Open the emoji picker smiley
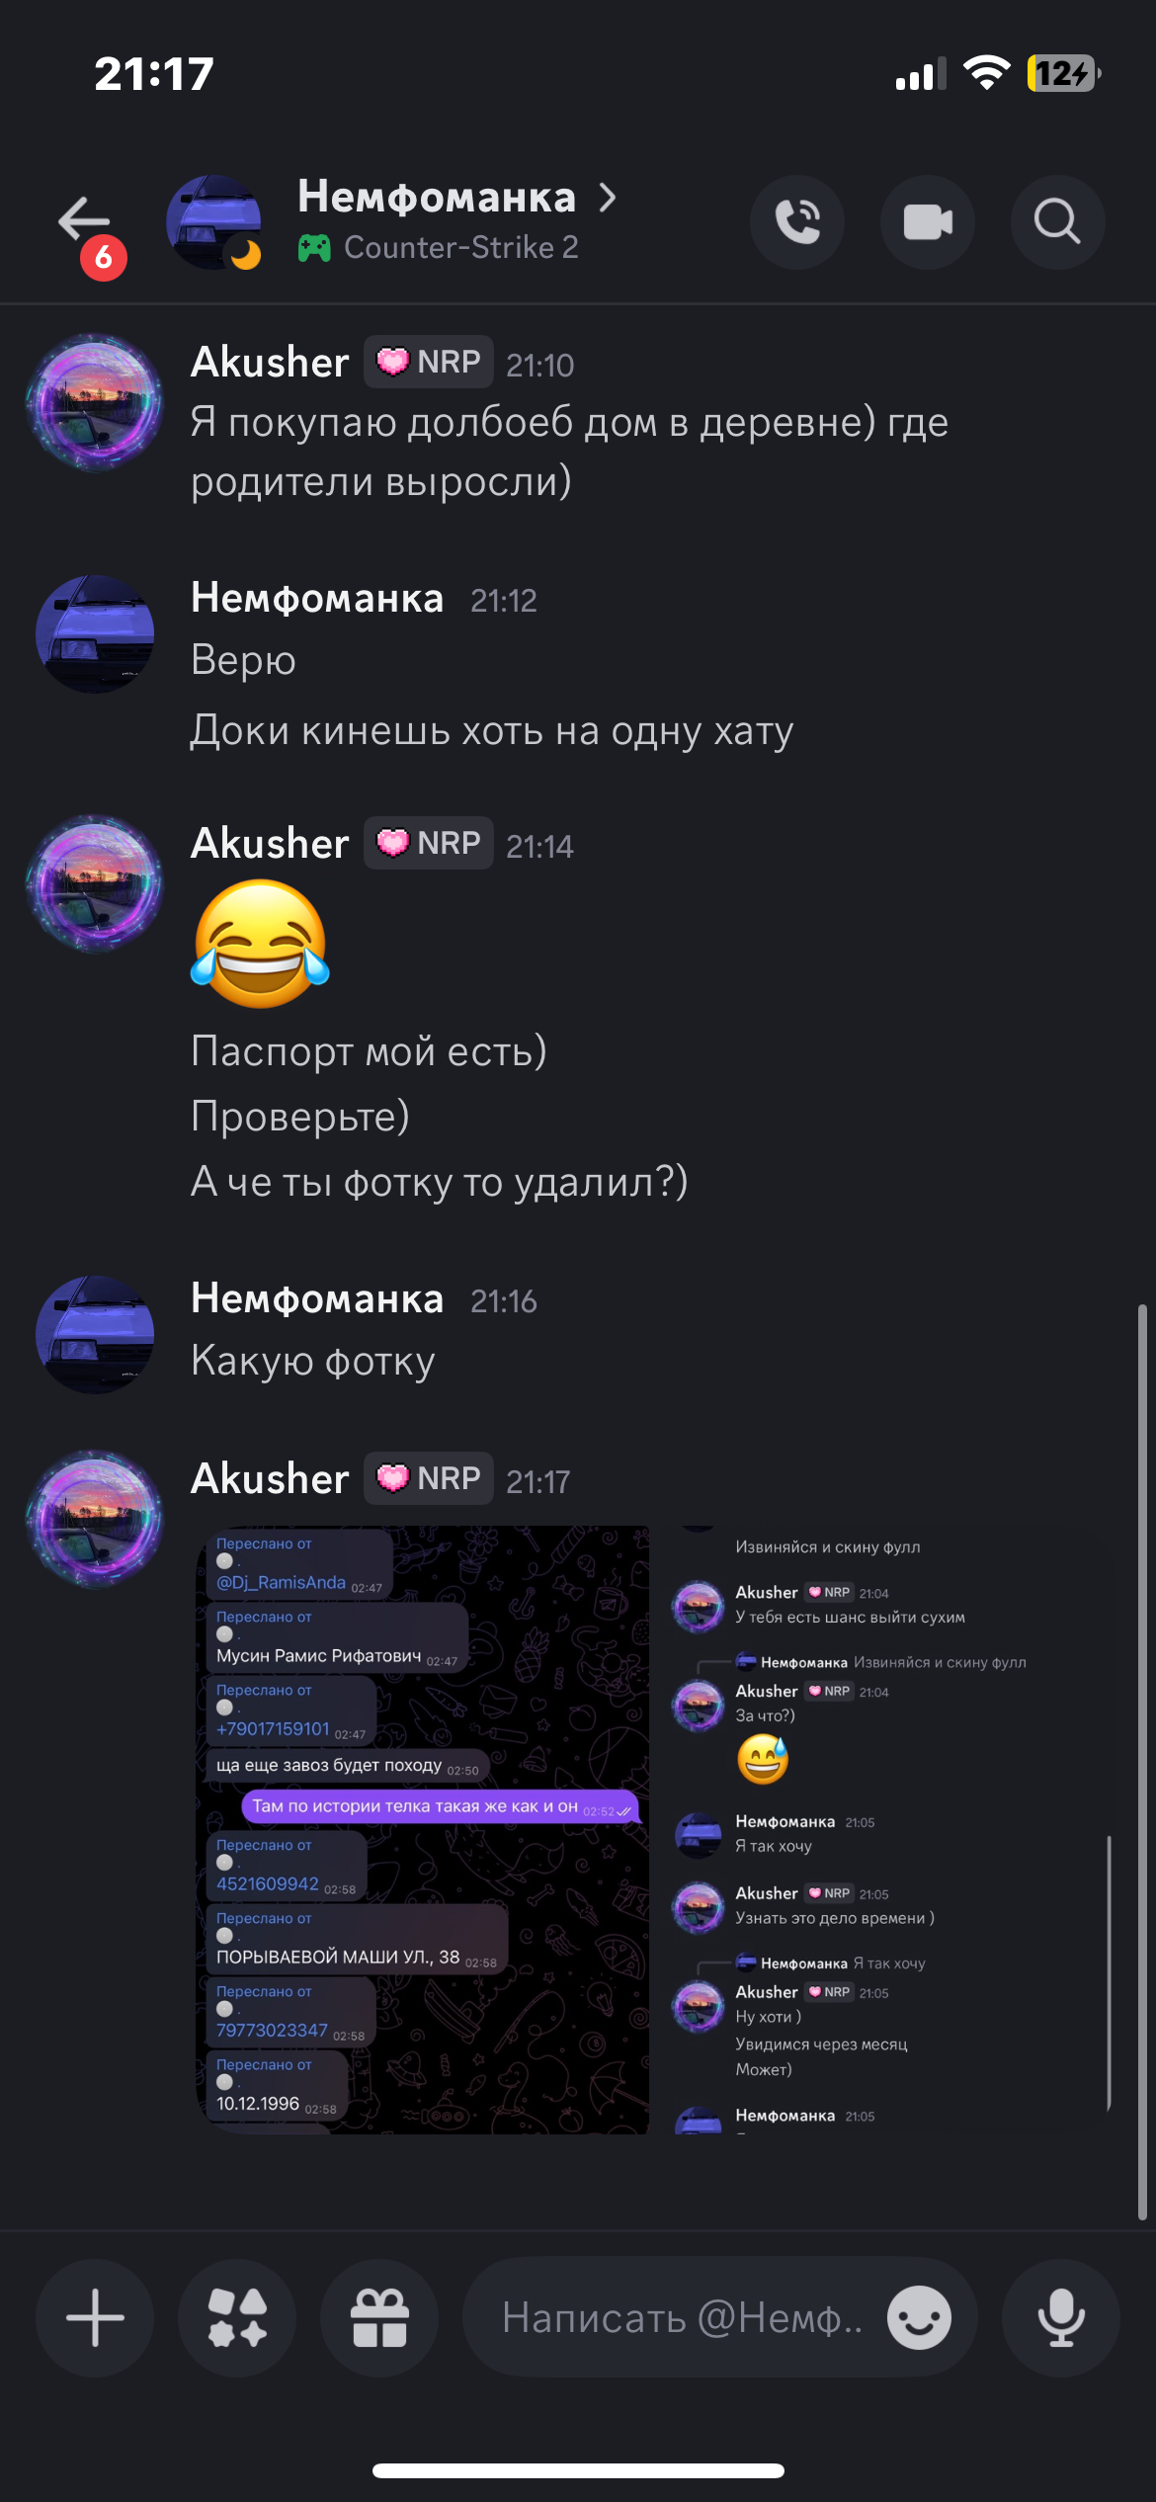 pos(919,2317)
